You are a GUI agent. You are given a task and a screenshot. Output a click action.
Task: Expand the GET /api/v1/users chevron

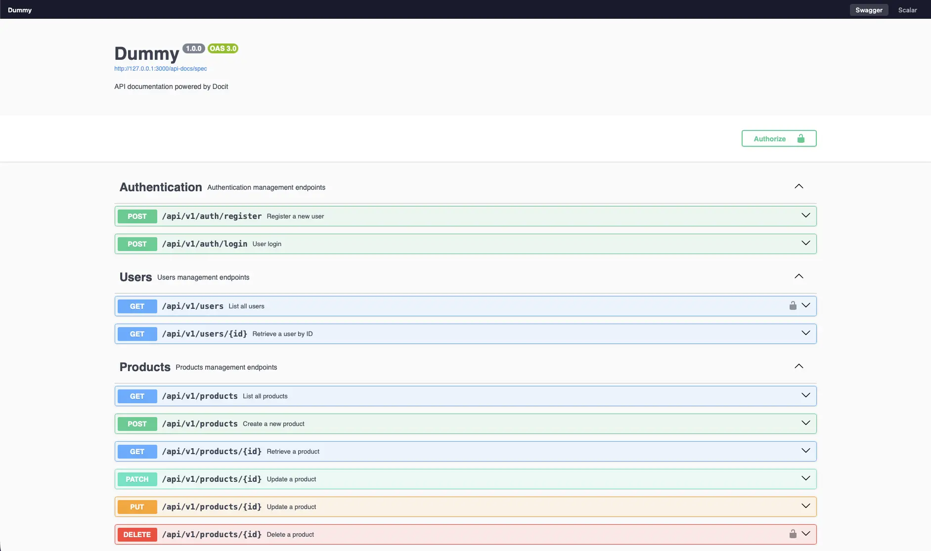pos(806,305)
